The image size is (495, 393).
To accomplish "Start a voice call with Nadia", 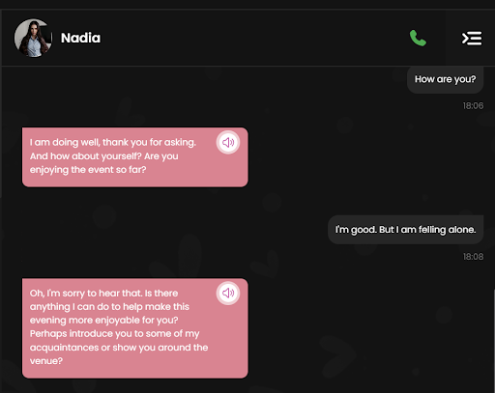I will (x=418, y=38).
